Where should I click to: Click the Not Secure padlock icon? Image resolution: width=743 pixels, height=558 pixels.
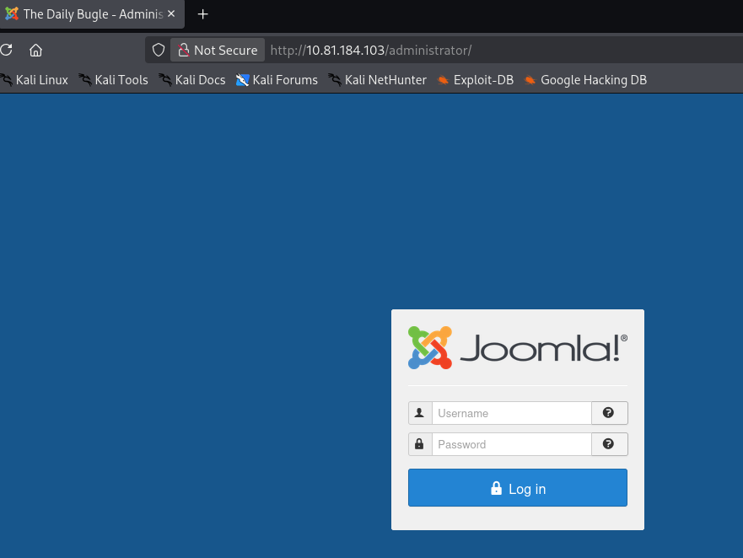tap(185, 50)
